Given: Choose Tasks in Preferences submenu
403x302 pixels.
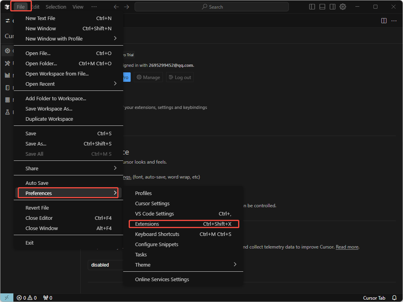Looking at the screenshot, I should pyautogui.click(x=183, y=255).
